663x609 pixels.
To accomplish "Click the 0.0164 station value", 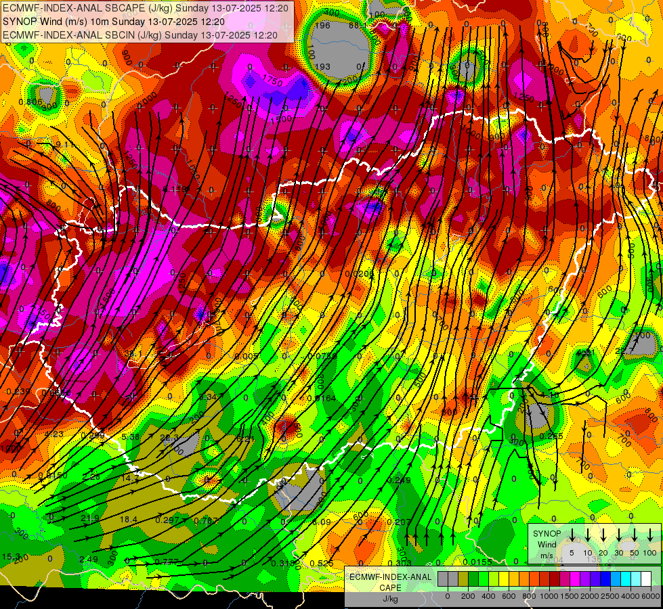I will pyautogui.click(x=322, y=398).
